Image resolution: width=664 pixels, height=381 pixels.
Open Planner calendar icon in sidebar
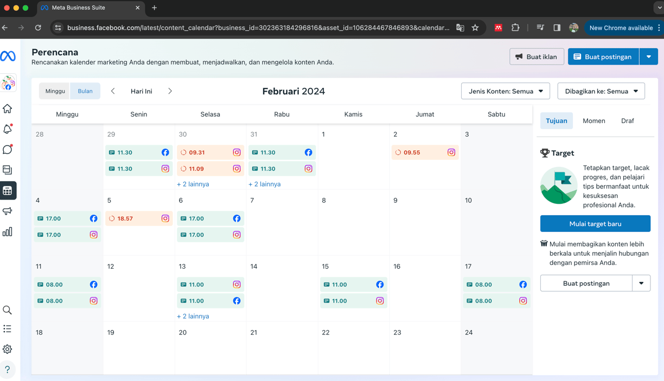(x=8, y=191)
